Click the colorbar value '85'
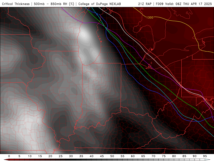Screen dimensions: 214x161 point(184,156)
